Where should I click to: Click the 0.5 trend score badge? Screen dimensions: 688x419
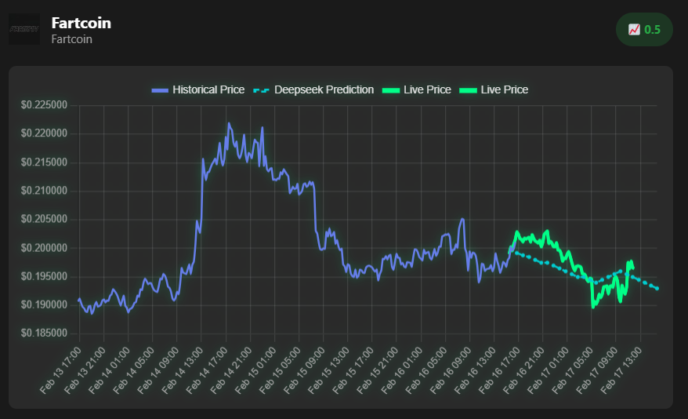[644, 30]
